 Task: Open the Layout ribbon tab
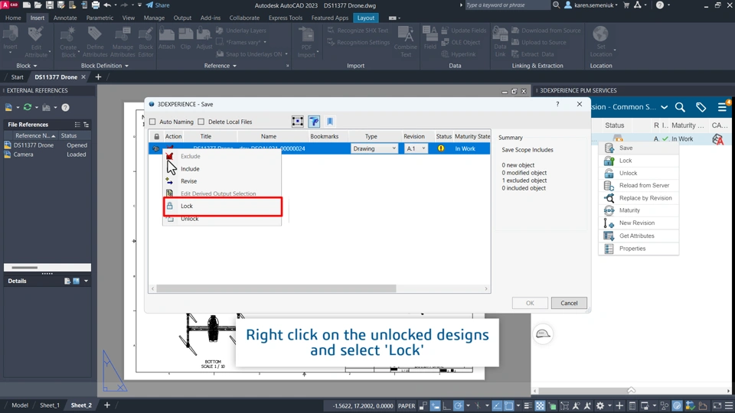pos(366,18)
